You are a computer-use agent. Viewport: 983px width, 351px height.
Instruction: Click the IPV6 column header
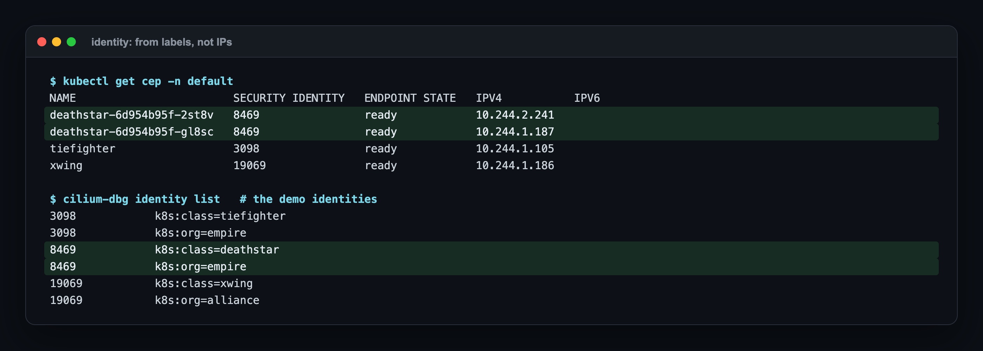click(587, 98)
